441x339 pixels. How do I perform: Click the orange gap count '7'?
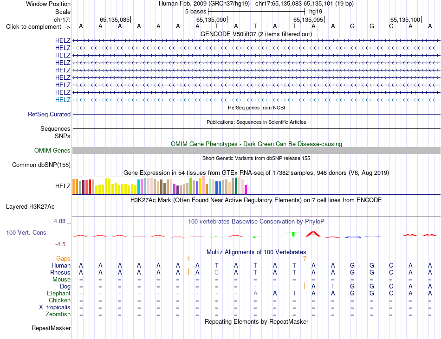tap(305, 259)
